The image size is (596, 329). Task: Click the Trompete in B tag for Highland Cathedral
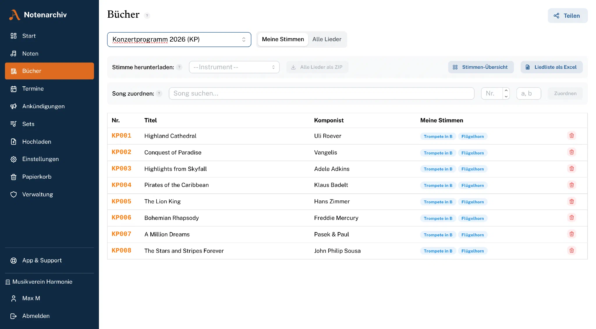438,136
